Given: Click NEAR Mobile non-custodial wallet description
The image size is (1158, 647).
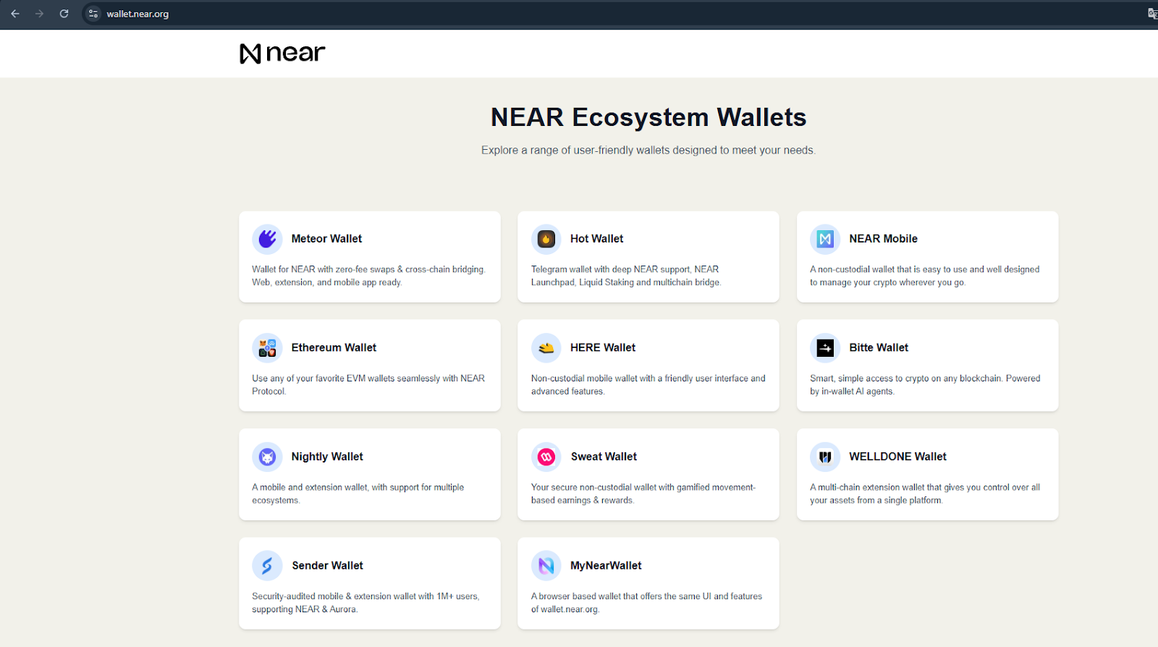Looking at the screenshot, I should pyautogui.click(x=924, y=276).
